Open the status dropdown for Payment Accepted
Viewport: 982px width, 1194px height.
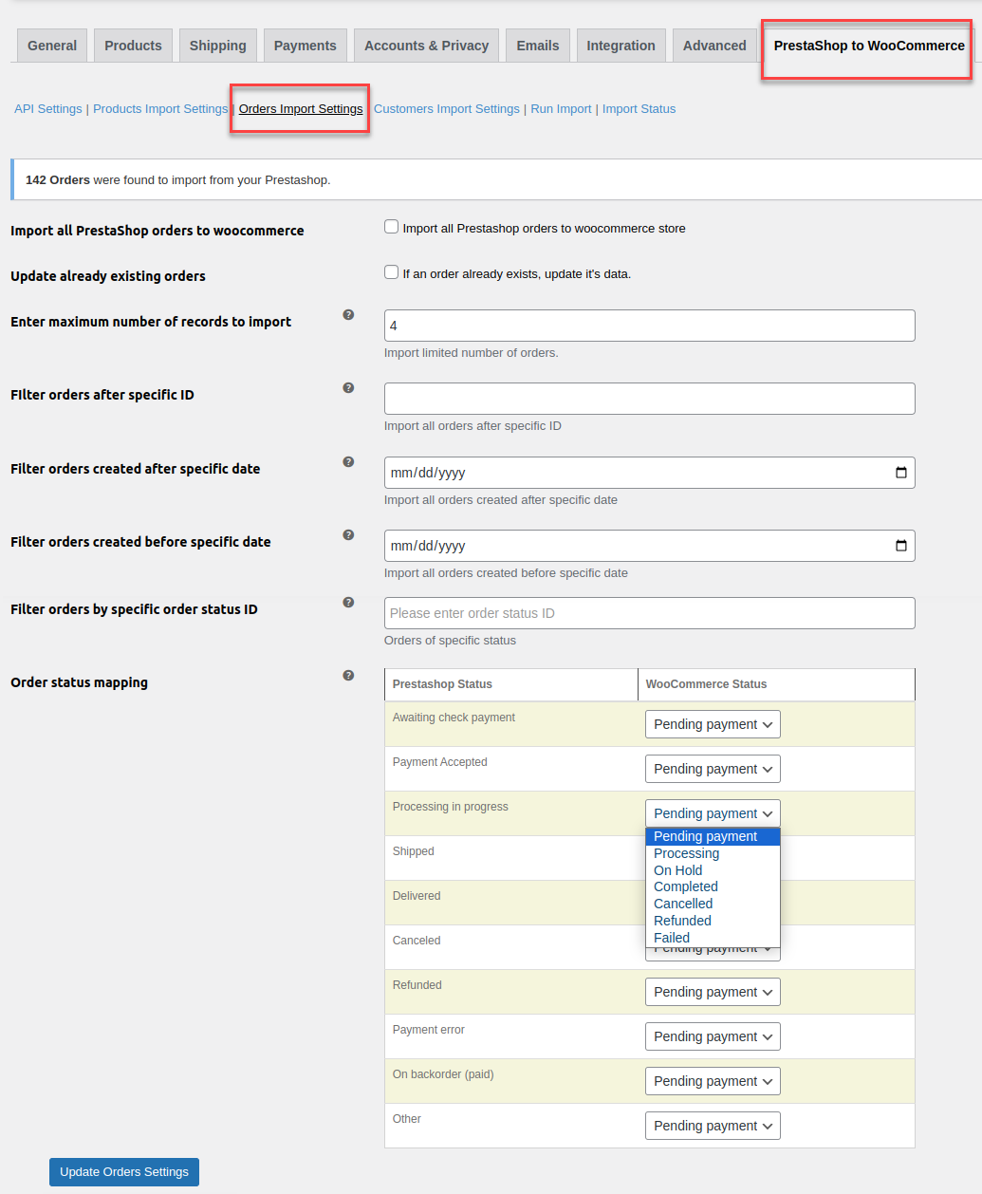tap(713, 768)
